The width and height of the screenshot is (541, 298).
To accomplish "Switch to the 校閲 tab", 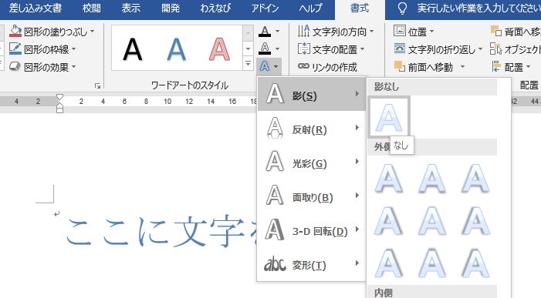I will pyautogui.click(x=91, y=8).
